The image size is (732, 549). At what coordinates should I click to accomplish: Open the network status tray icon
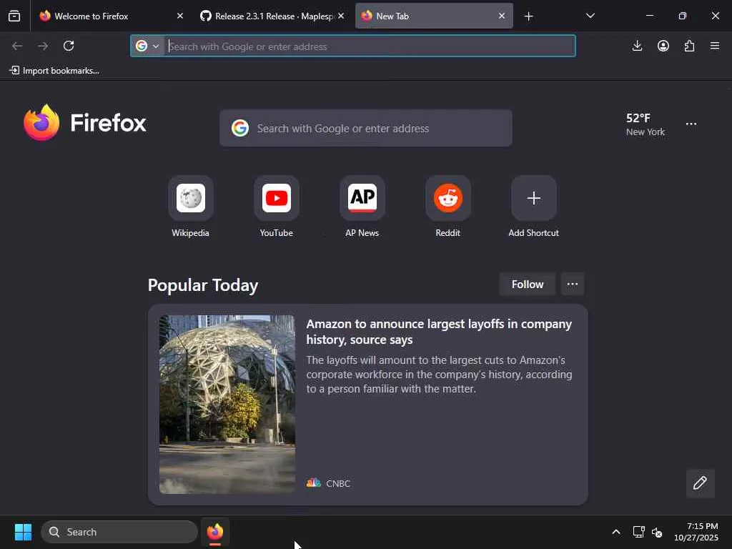[x=638, y=532]
